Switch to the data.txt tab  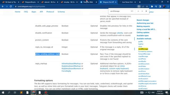click(50, 2)
